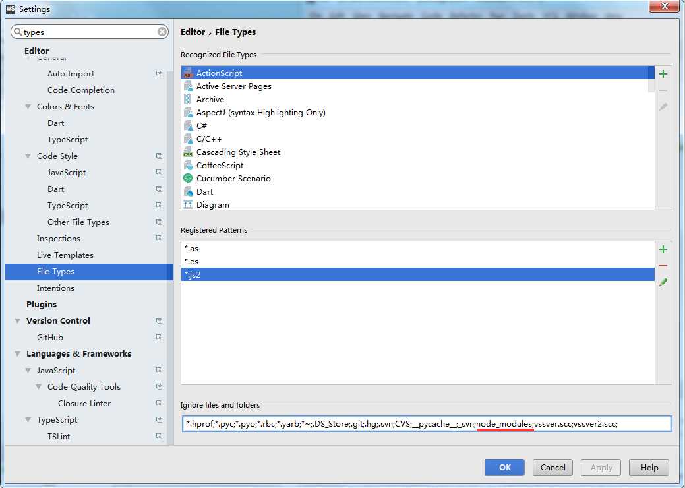Collapse the Version Control section

tap(18, 320)
